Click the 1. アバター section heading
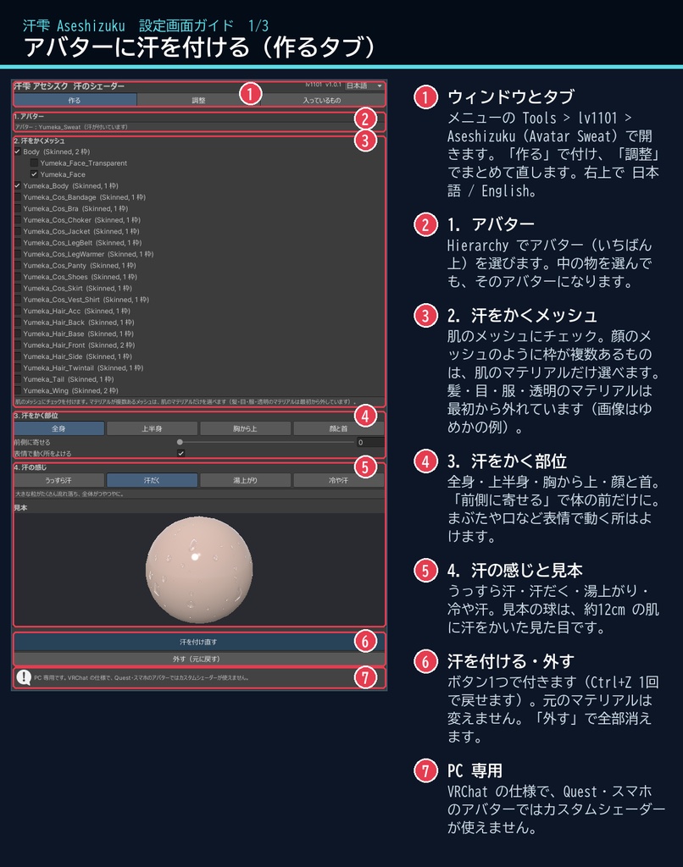 pyautogui.click(x=29, y=116)
